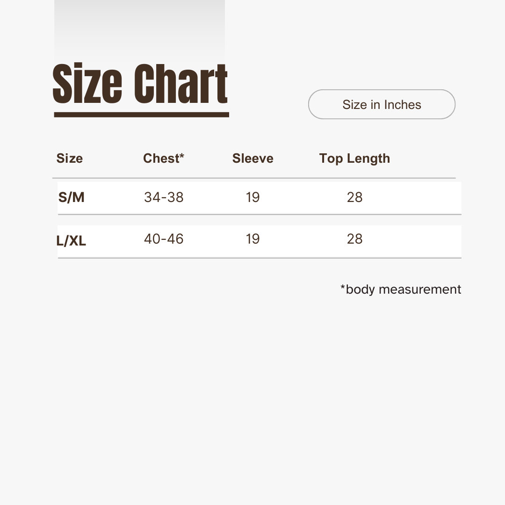Click the "Size in Inches" pill button
Screen dimensions: 505x505
(x=382, y=104)
